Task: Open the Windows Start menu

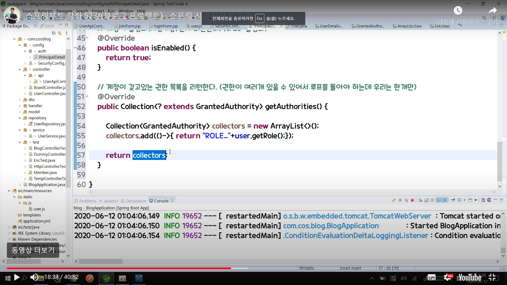Action: (x=8, y=278)
